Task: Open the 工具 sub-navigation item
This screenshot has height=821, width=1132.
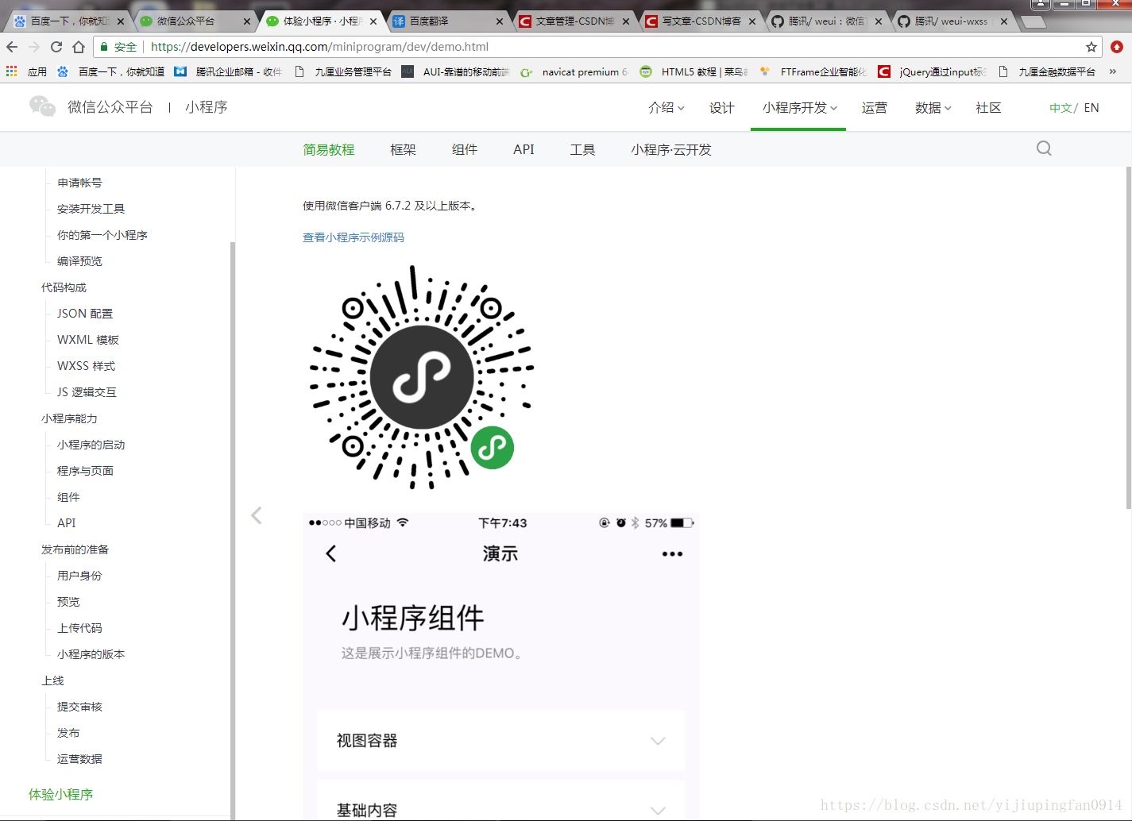Action: 582,149
